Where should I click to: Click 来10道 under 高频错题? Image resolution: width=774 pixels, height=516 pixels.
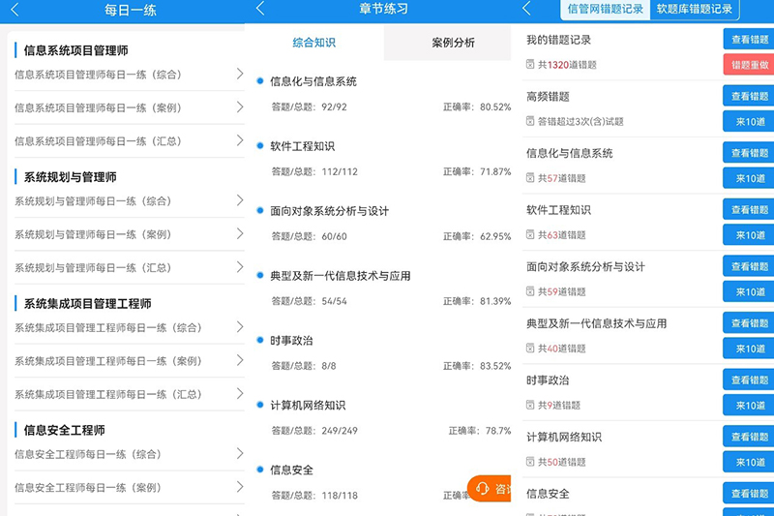coord(749,122)
